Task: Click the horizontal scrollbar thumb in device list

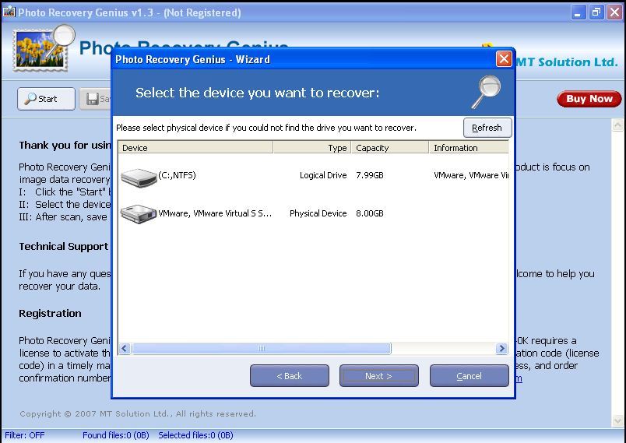Action: click(x=261, y=349)
